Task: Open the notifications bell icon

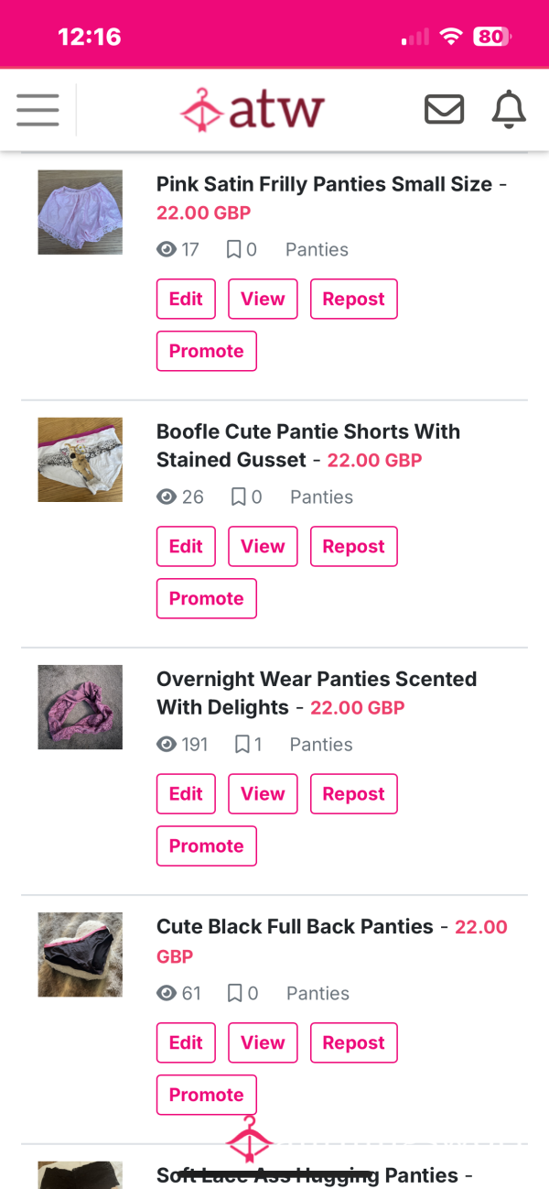Action: (x=509, y=110)
